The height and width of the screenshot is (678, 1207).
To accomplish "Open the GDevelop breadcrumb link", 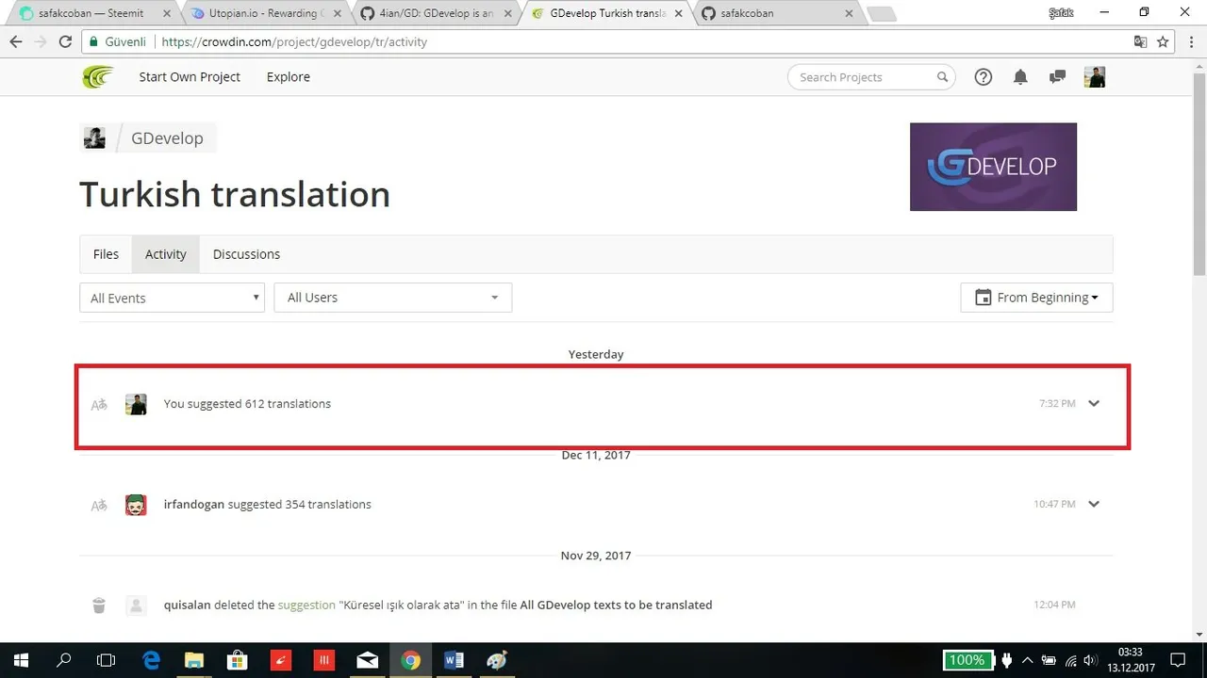I will (167, 138).
